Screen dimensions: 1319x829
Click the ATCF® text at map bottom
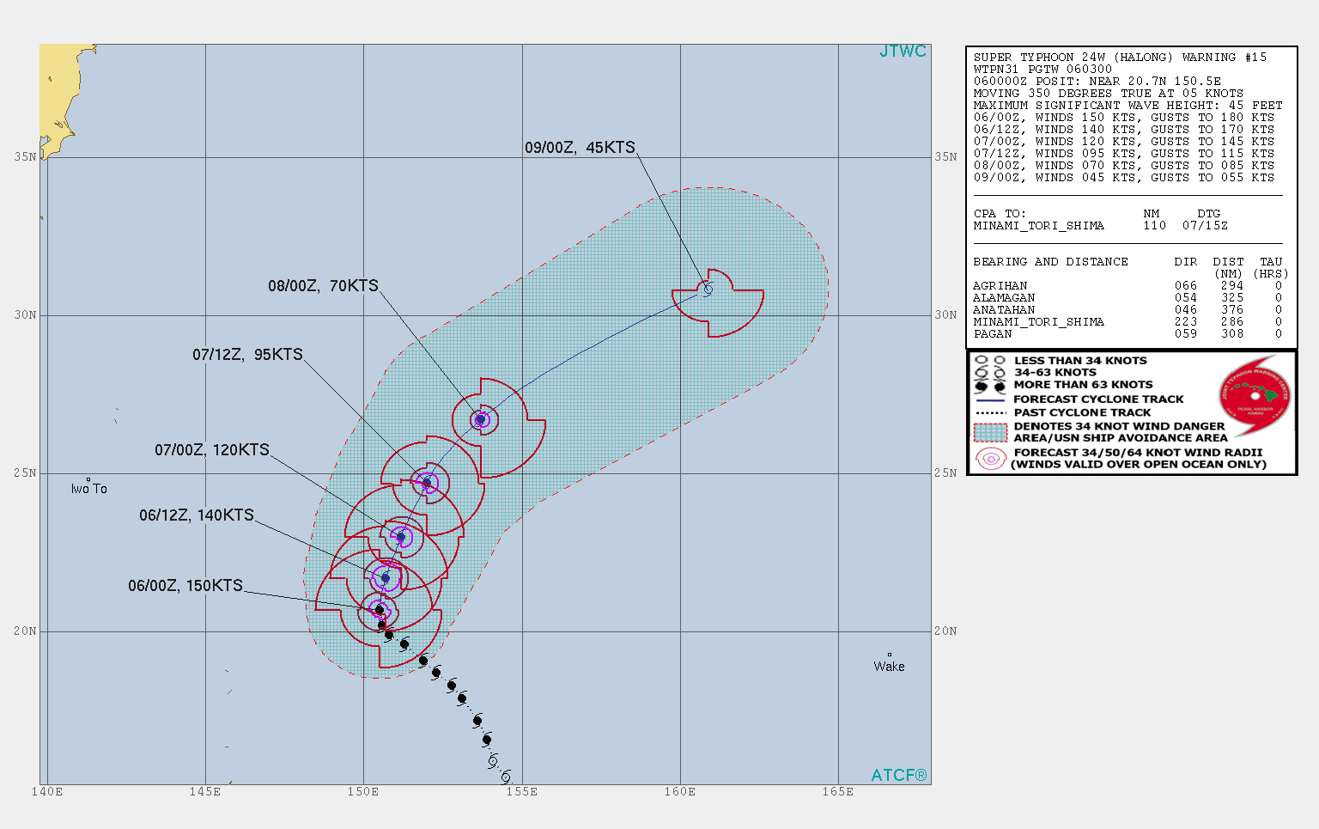tap(899, 776)
